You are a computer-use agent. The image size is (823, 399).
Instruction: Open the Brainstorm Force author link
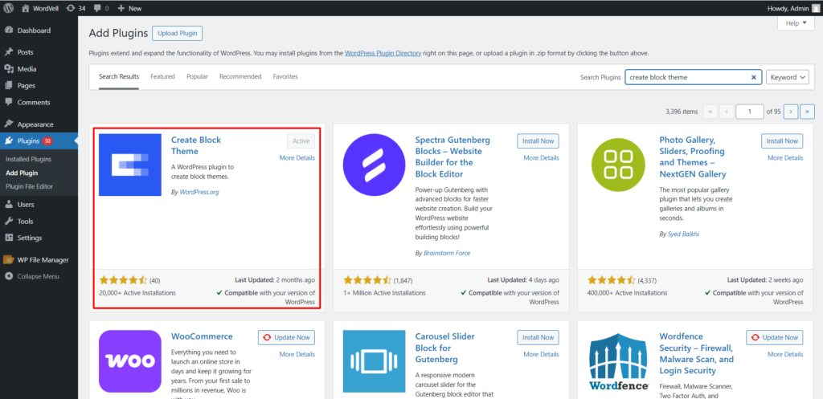(x=447, y=253)
